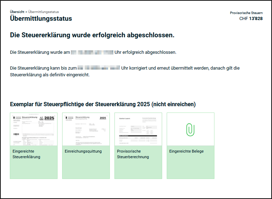Select the Übermittlungsstatus breadcrumb item

pyautogui.click(x=43, y=12)
